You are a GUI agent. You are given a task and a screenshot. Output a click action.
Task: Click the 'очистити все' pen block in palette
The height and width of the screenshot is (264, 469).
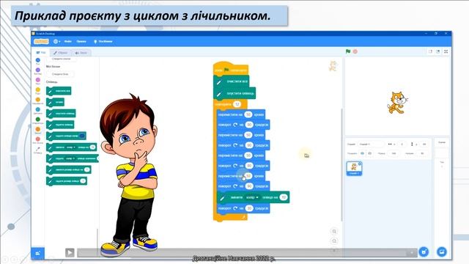point(59,91)
